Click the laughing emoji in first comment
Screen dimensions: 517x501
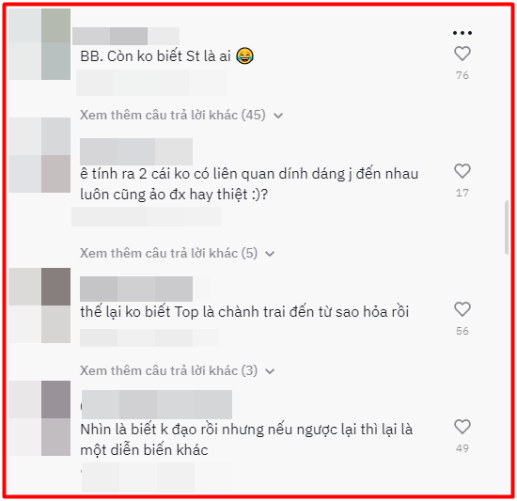245,55
